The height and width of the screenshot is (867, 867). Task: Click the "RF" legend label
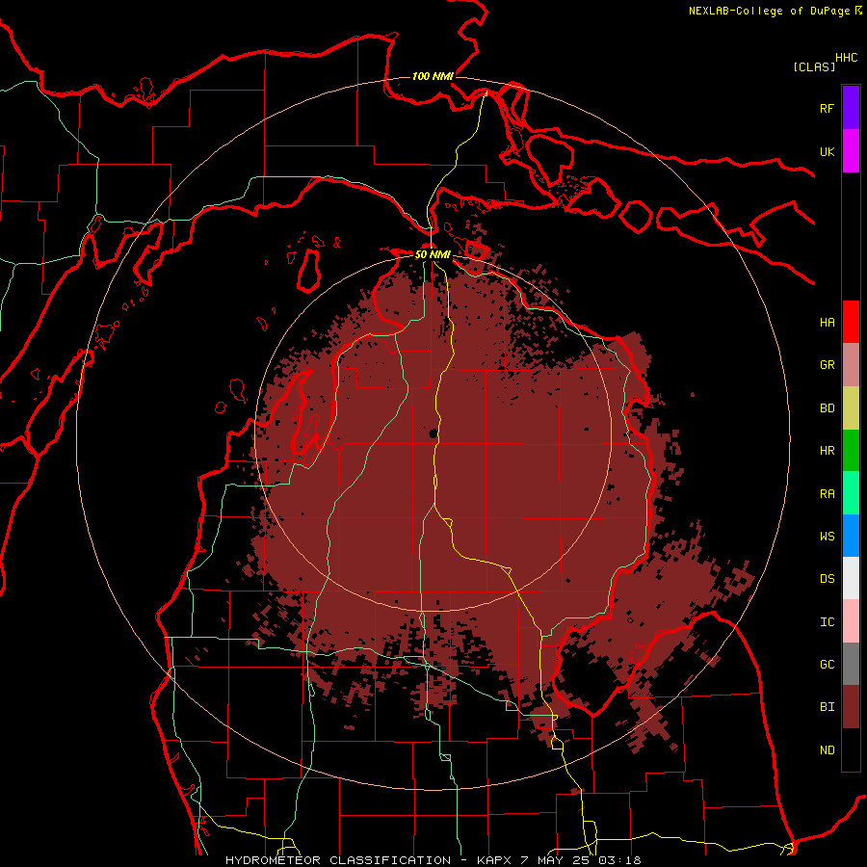(x=827, y=108)
